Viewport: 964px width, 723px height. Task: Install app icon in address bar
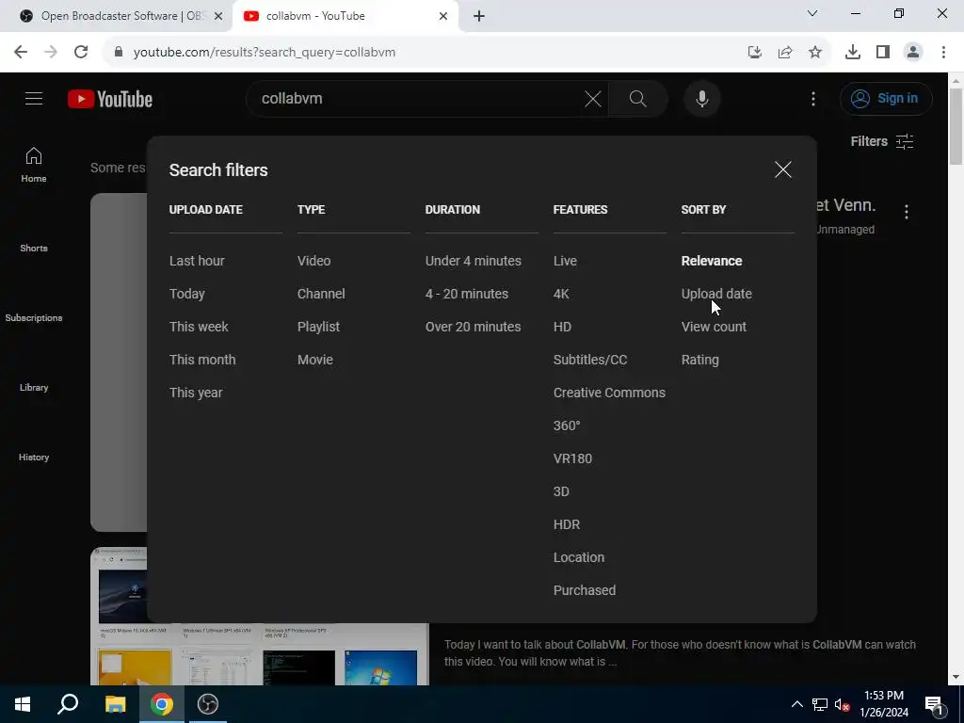tap(755, 53)
